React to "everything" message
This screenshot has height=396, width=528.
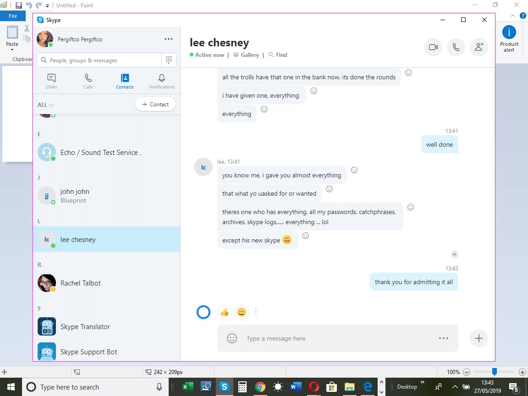click(x=264, y=109)
